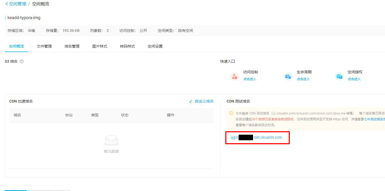The height and width of the screenshot is (191, 385).
Task: Open 点击进入 under 访问控制
Action: 250,79
